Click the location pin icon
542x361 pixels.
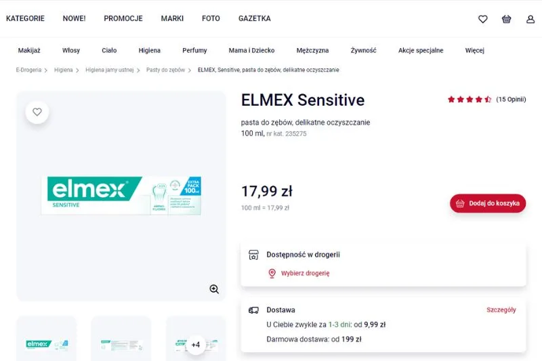pyautogui.click(x=272, y=274)
